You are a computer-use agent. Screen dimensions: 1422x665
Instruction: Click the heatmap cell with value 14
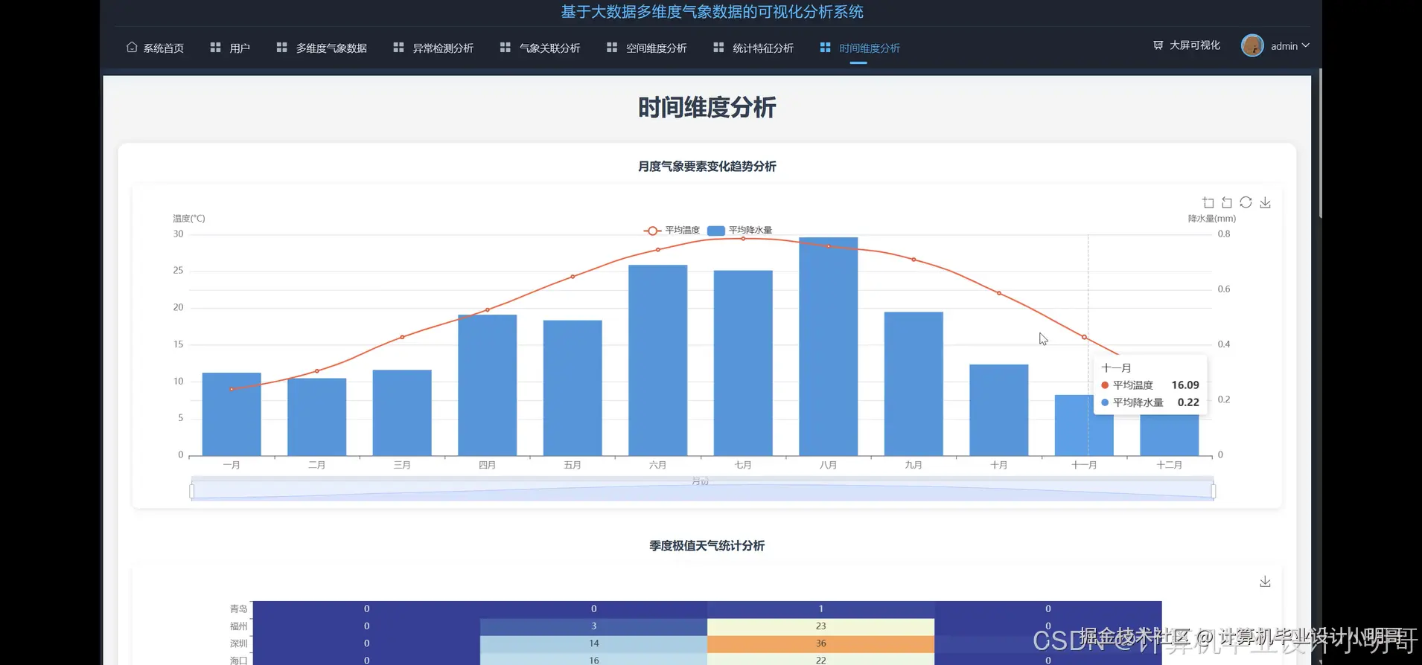click(593, 643)
